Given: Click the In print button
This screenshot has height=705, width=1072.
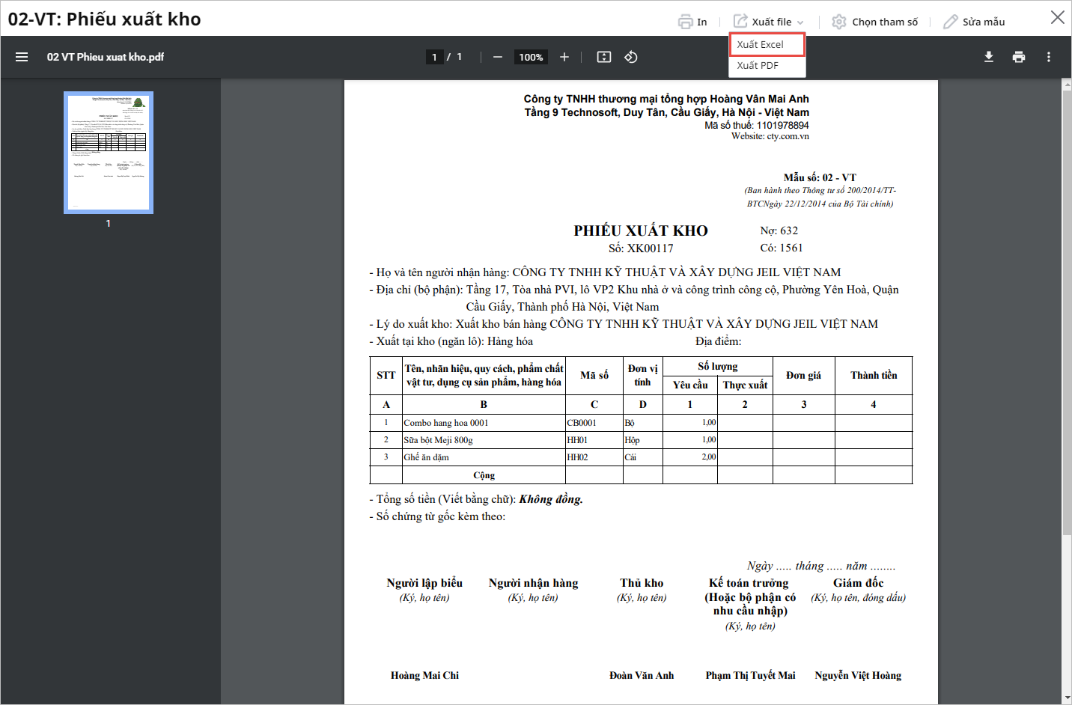Looking at the screenshot, I should 692,22.
